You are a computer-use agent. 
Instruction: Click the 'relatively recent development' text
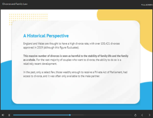[38, 64]
